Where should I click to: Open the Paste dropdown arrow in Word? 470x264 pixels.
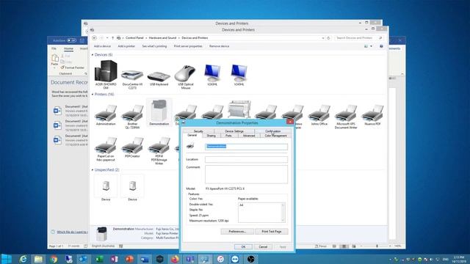[x=54, y=68]
